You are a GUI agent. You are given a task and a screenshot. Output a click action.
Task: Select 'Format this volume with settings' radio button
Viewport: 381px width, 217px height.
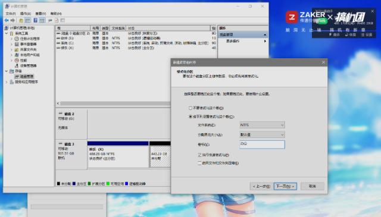pyautogui.click(x=190, y=117)
